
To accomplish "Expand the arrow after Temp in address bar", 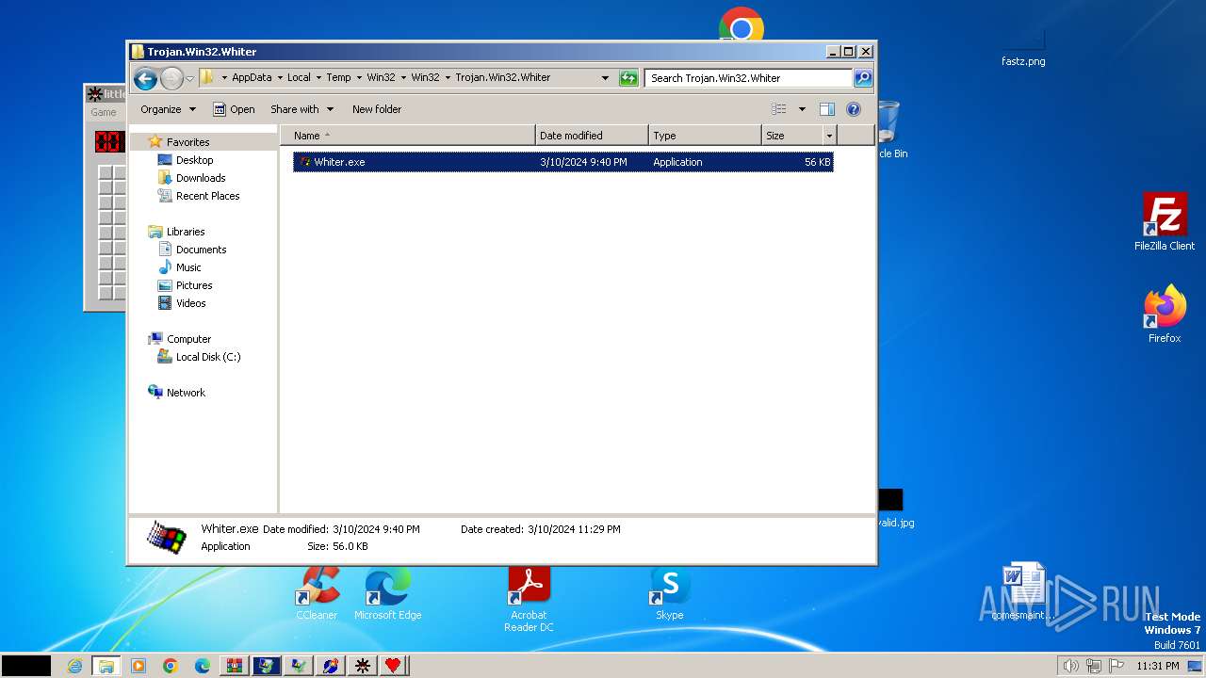I will click(x=358, y=78).
